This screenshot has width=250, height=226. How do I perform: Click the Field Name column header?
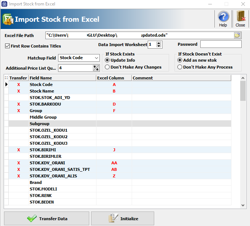(x=62, y=78)
